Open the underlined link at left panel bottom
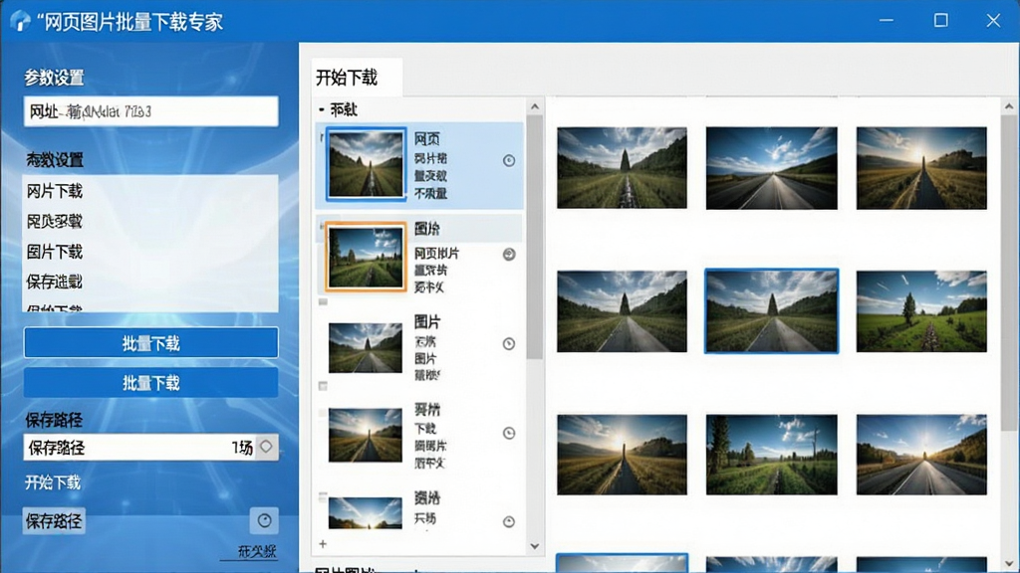Image resolution: width=1020 pixels, height=573 pixels. click(257, 551)
